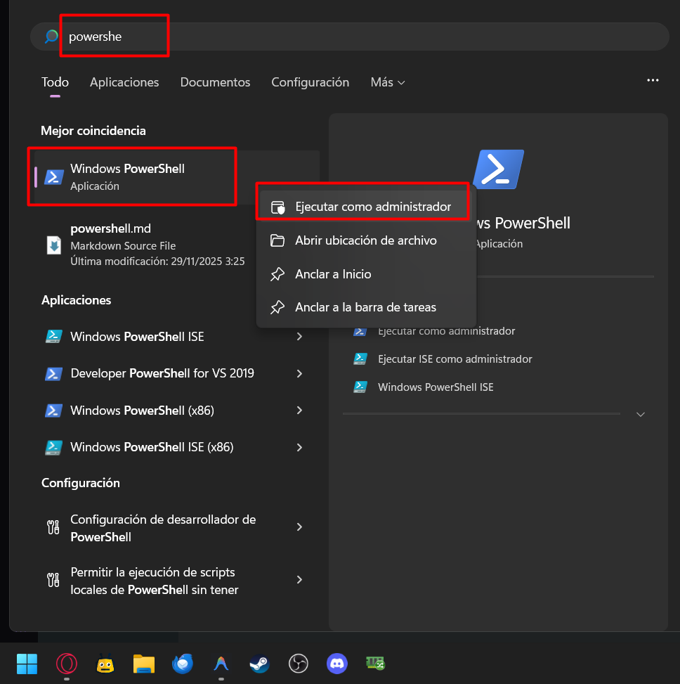Expand the preview panel actions chevron

(640, 414)
